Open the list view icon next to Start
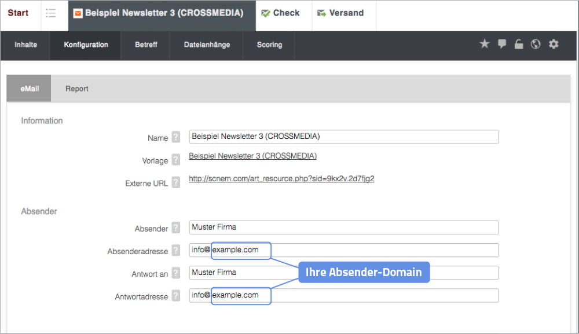 [51, 13]
